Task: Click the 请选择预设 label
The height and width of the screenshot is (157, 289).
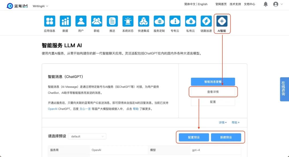Action: click(x=57, y=136)
